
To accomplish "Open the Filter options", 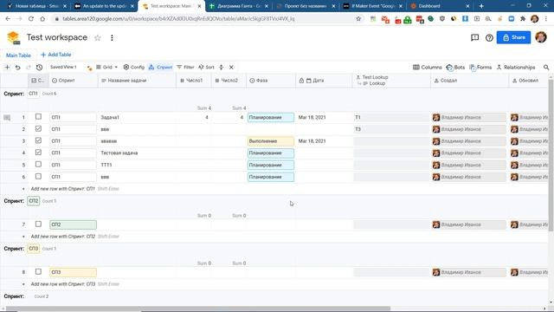I will (185, 68).
